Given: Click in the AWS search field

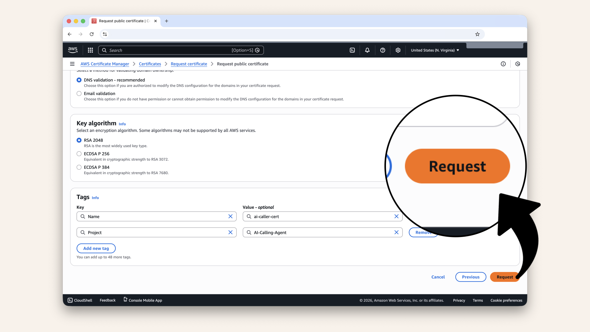Looking at the screenshot, I should click(169, 50).
